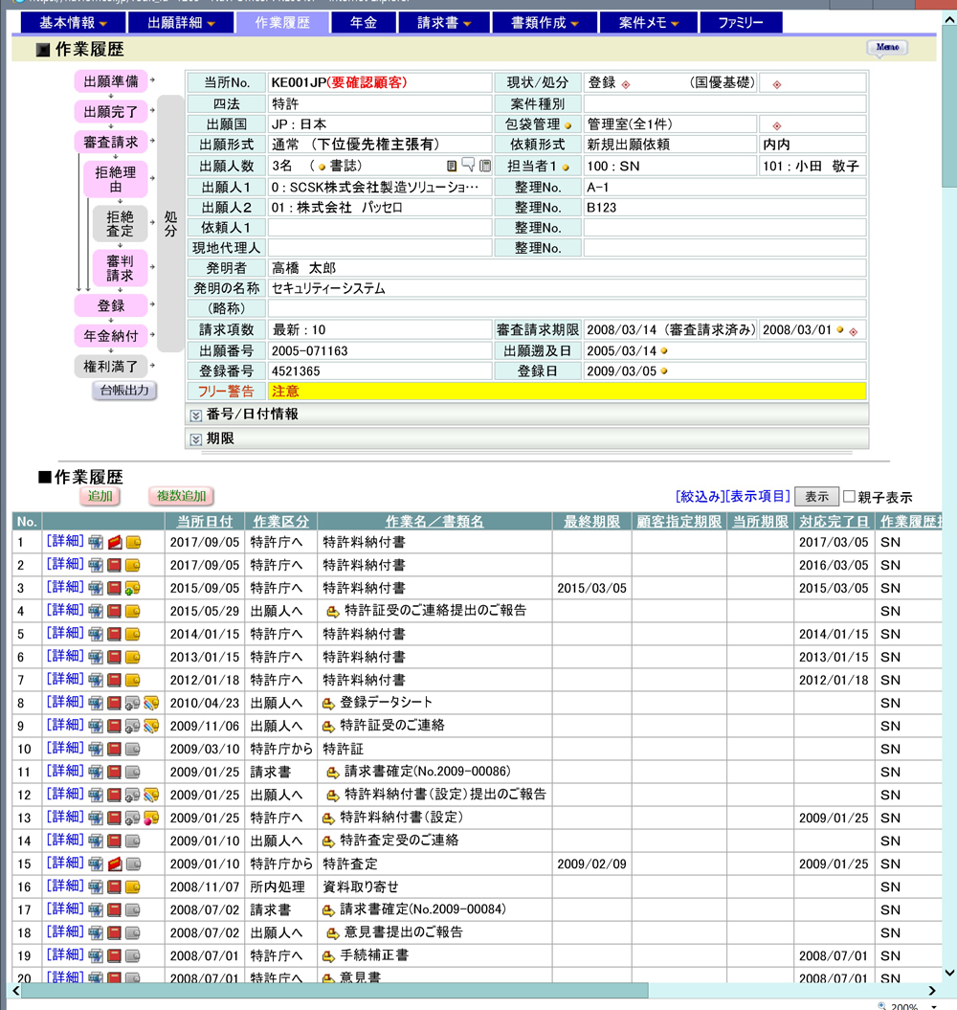Expand arrow next to 出願準備 step
This screenshot has width=957, height=1010.
152,80
